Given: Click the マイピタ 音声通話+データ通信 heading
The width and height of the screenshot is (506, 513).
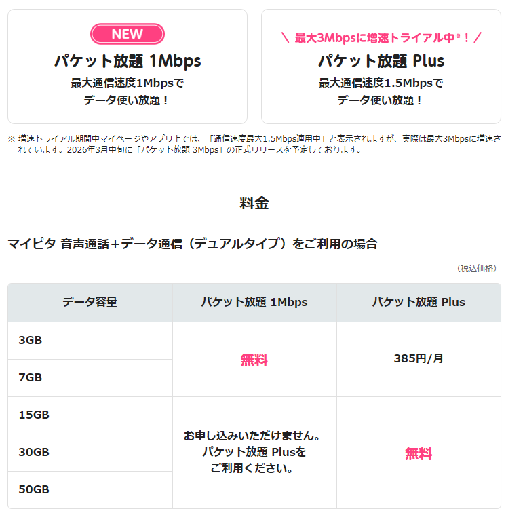Looking at the screenshot, I should point(192,244).
